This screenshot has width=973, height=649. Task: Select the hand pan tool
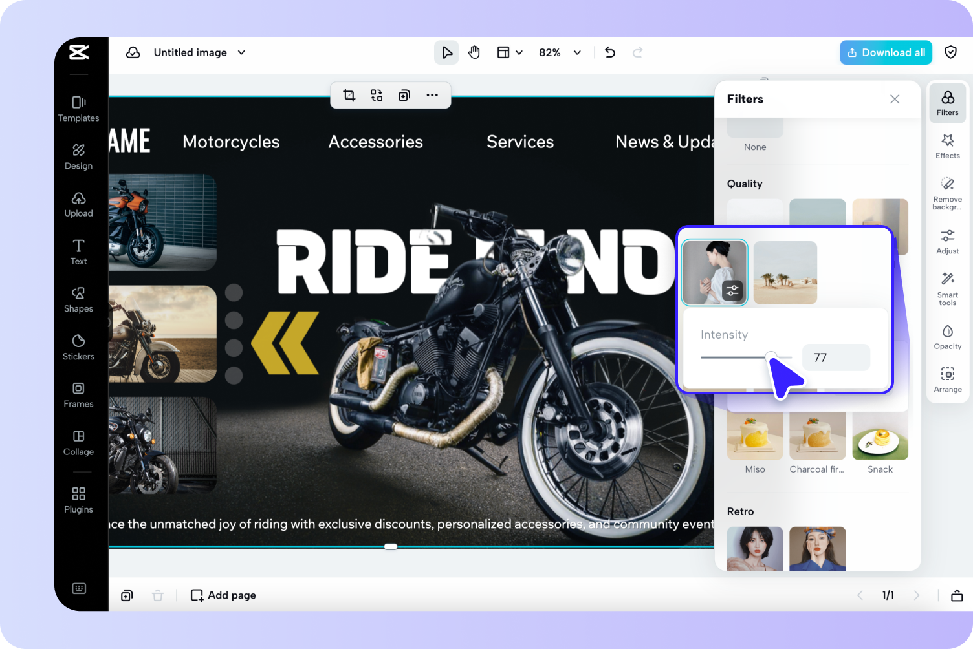(x=474, y=52)
